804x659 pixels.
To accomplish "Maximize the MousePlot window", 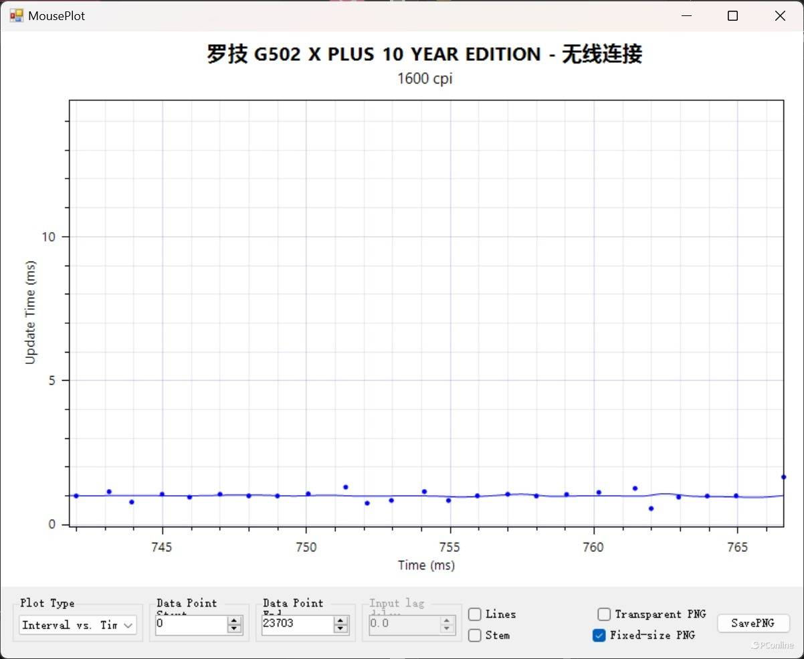I will 732,16.
